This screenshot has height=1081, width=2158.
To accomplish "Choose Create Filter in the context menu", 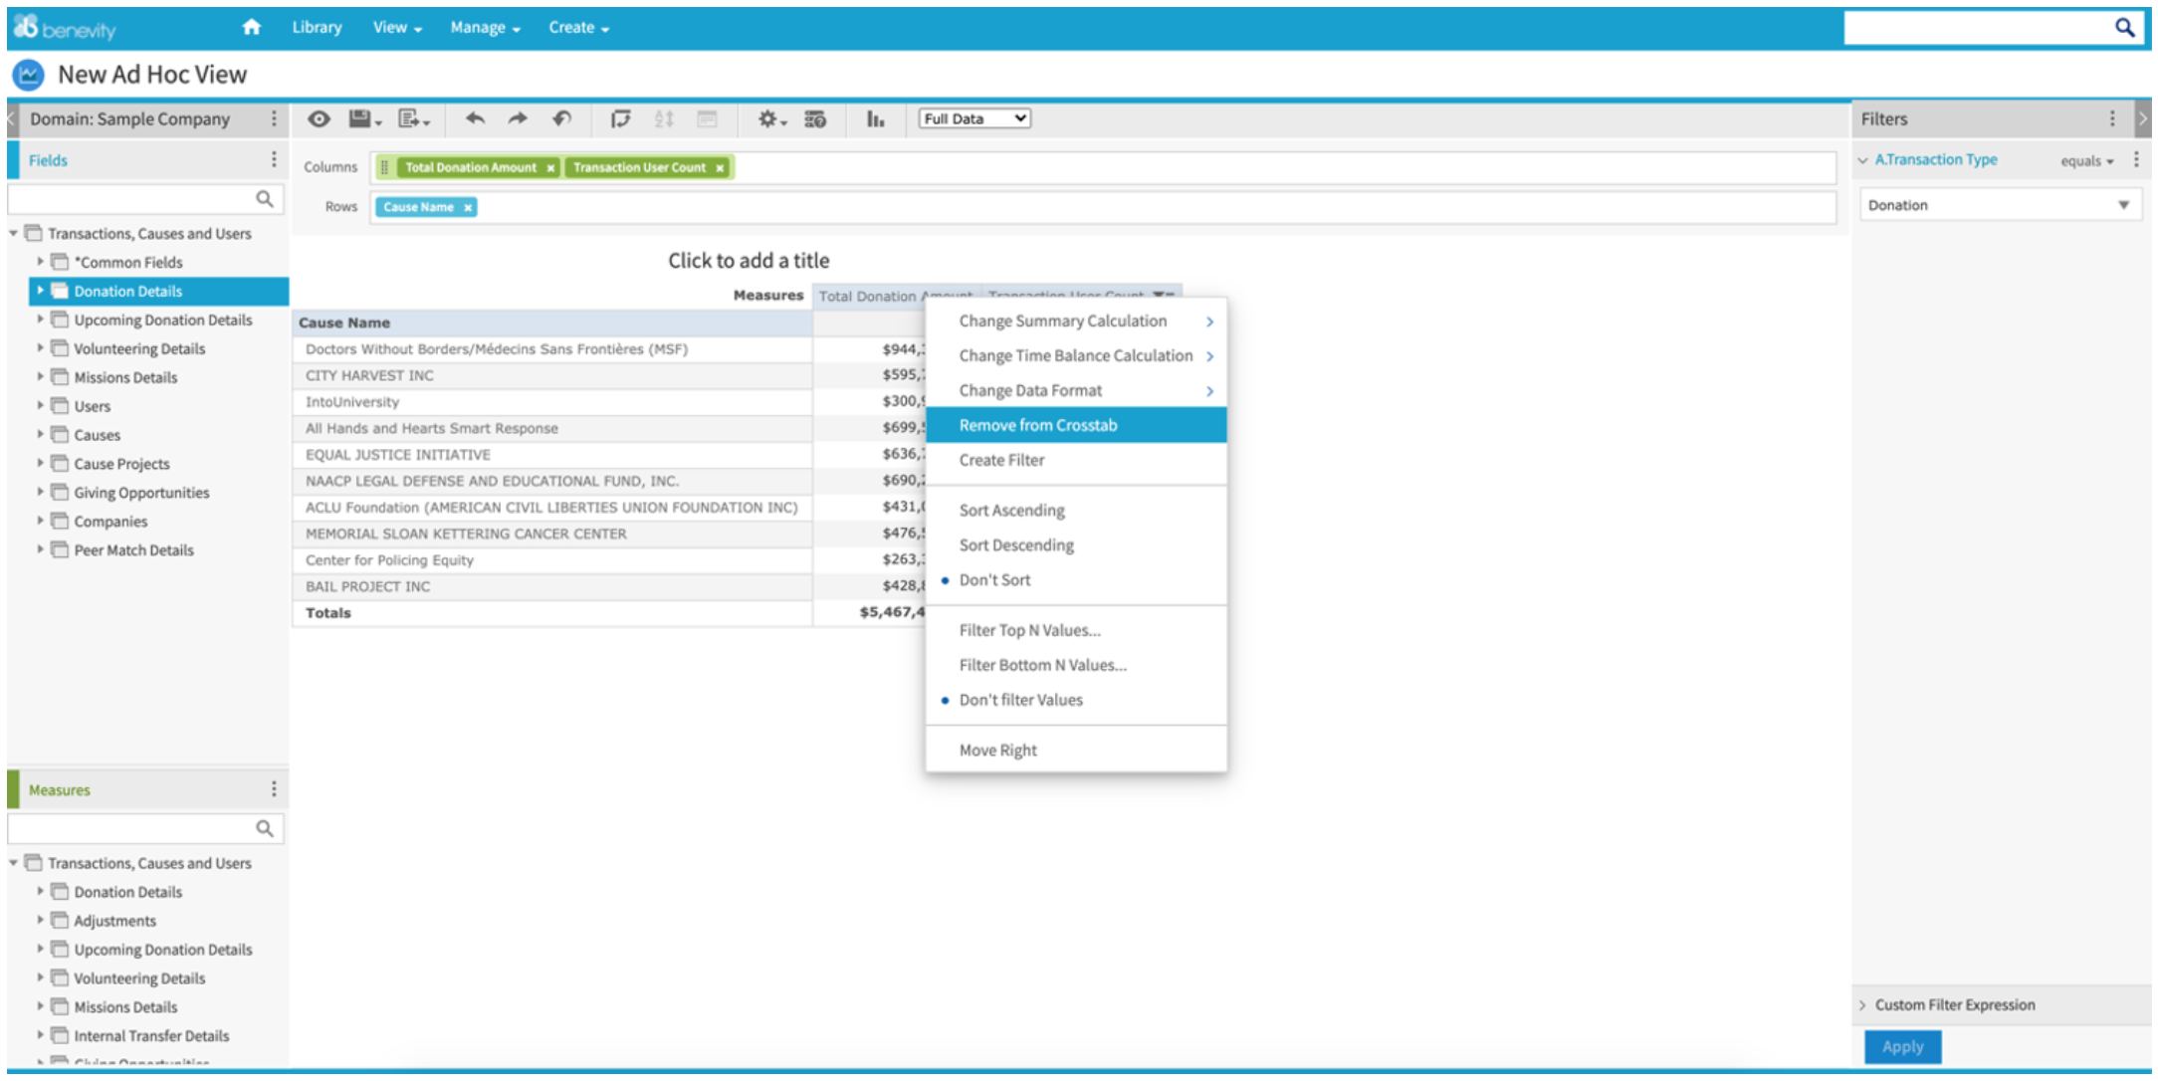I will [x=1001, y=460].
